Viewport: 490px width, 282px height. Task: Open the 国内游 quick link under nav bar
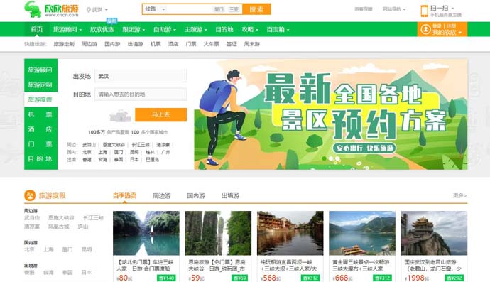(112, 44)
